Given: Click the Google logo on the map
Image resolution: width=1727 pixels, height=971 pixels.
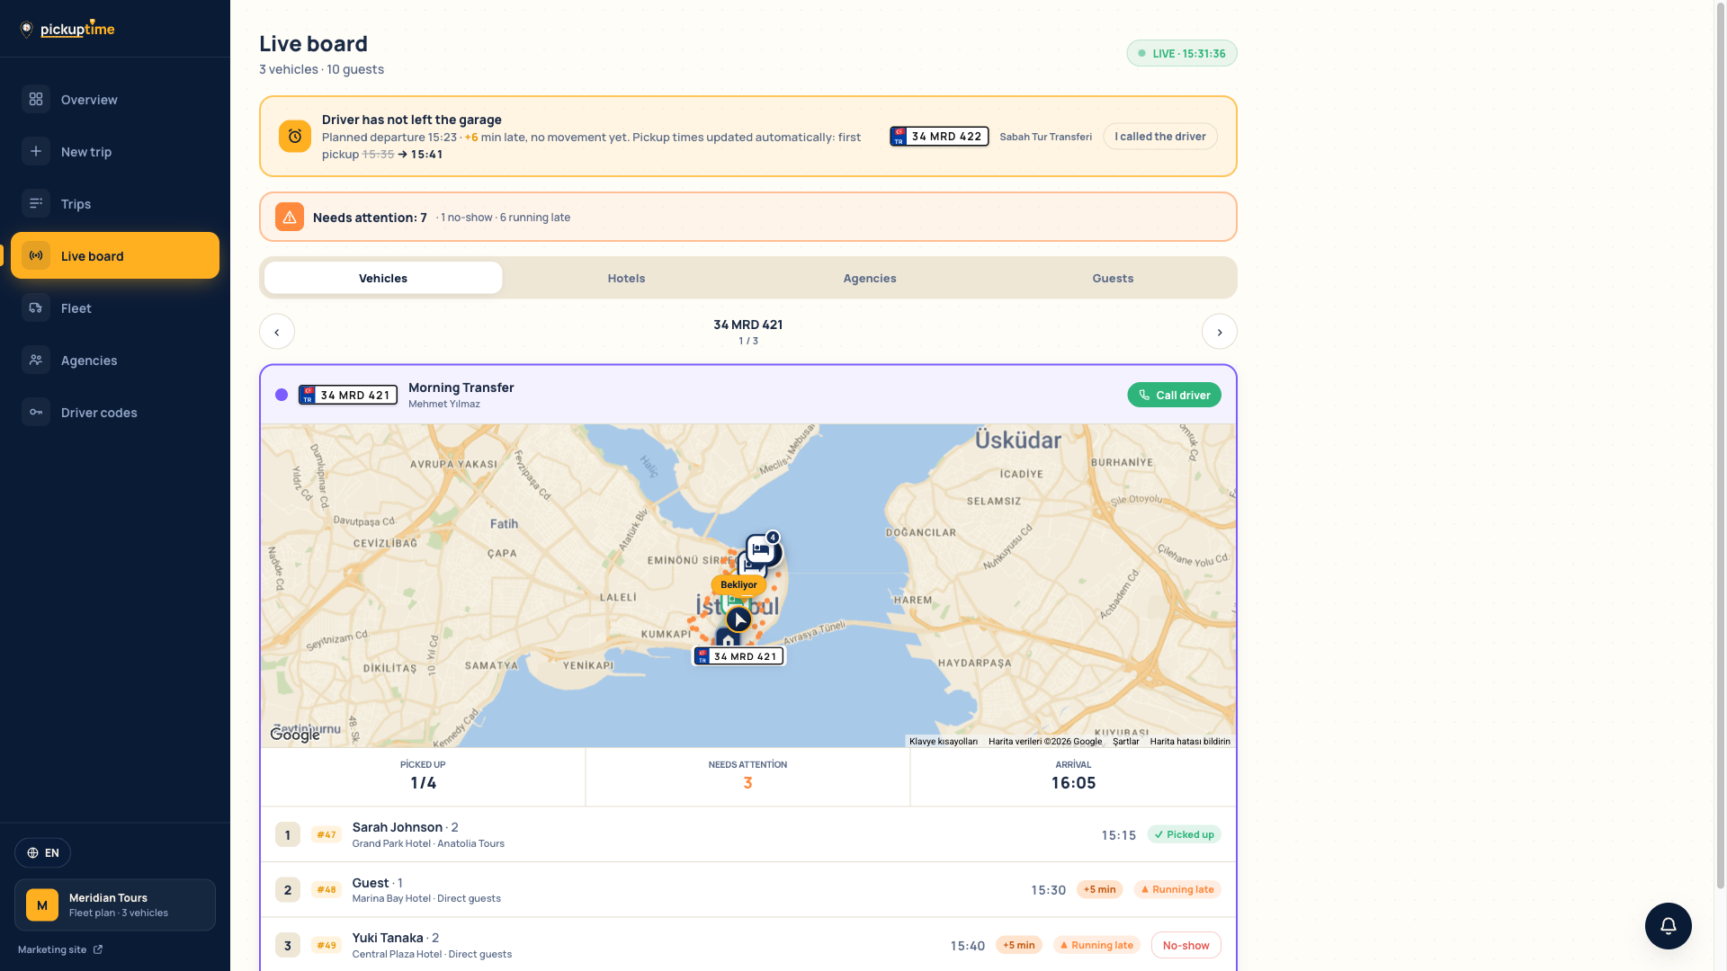Looking at the screenshot, I should point(295,735).
